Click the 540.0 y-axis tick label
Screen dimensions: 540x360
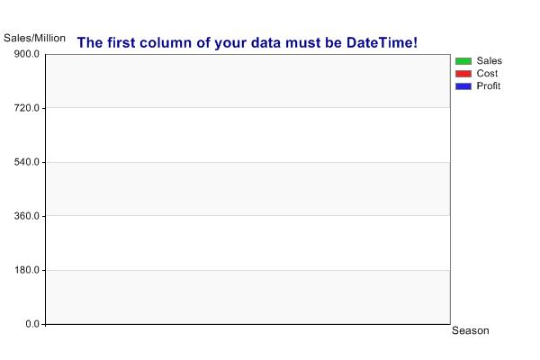(27, 162)
